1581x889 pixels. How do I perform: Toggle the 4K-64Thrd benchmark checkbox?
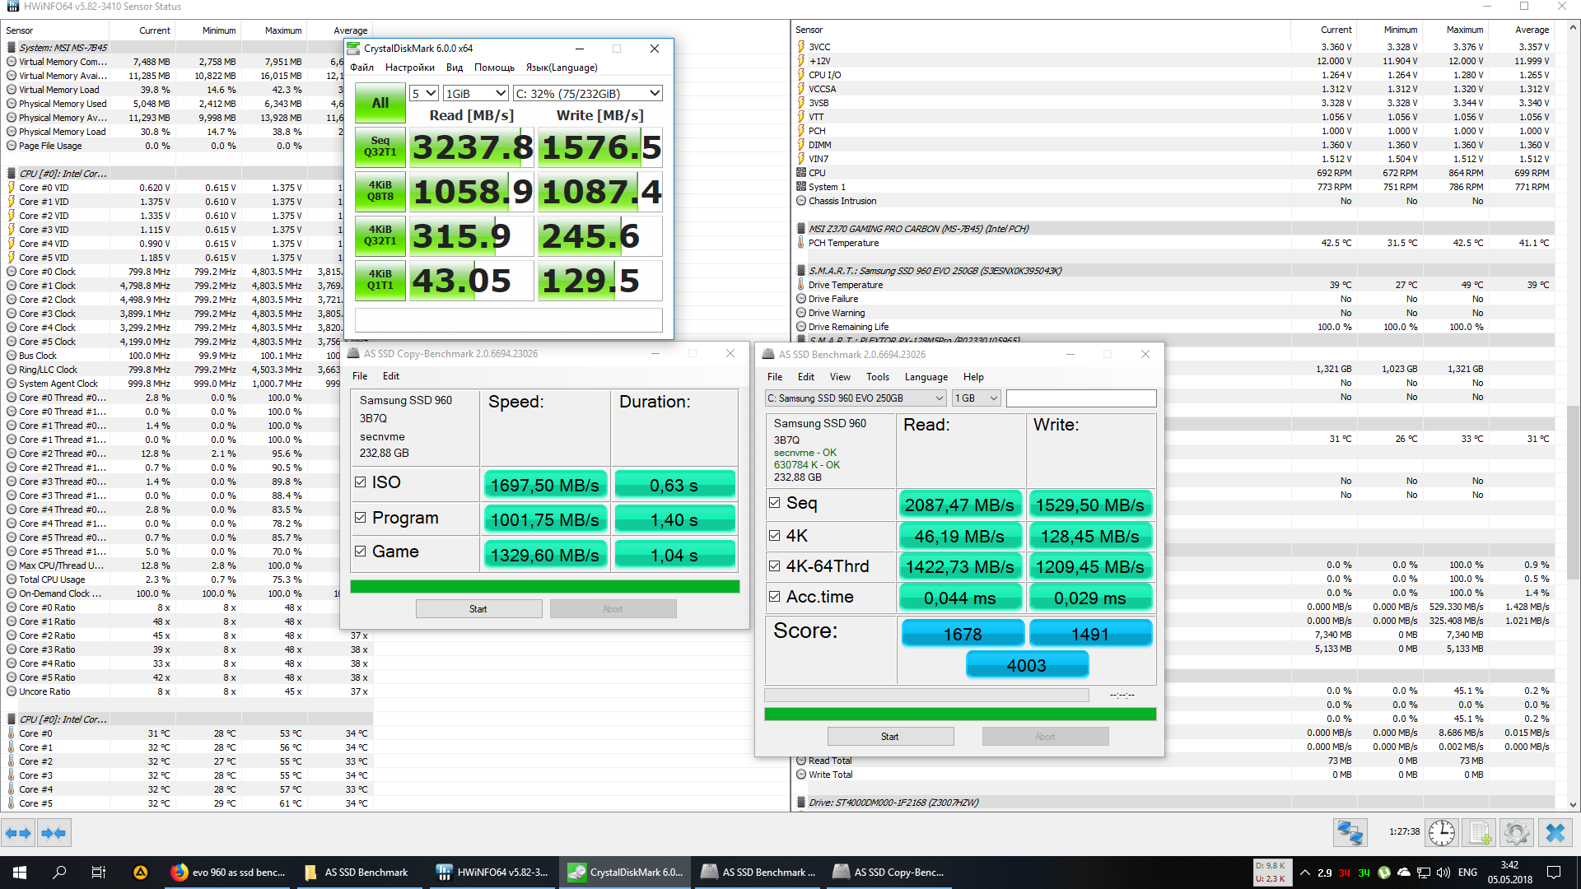click(x=774, y=566)
